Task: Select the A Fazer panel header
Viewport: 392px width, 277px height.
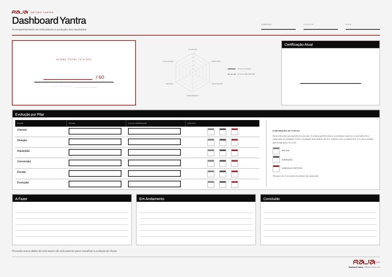Action: [x=72, y=199]
